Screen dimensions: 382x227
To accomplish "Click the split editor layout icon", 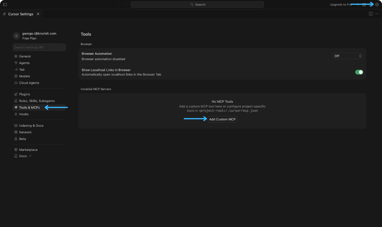I will tap(371, 14).
